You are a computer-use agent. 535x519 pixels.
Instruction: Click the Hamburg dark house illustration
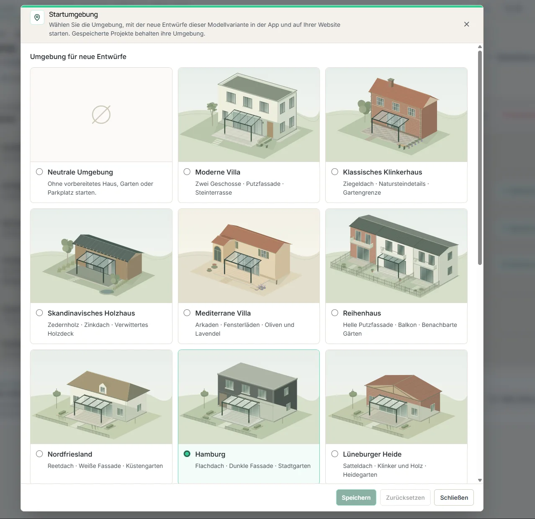[249, 397]
